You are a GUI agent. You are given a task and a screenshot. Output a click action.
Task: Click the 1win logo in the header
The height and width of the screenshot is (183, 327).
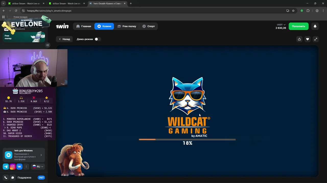coord(62,26)
